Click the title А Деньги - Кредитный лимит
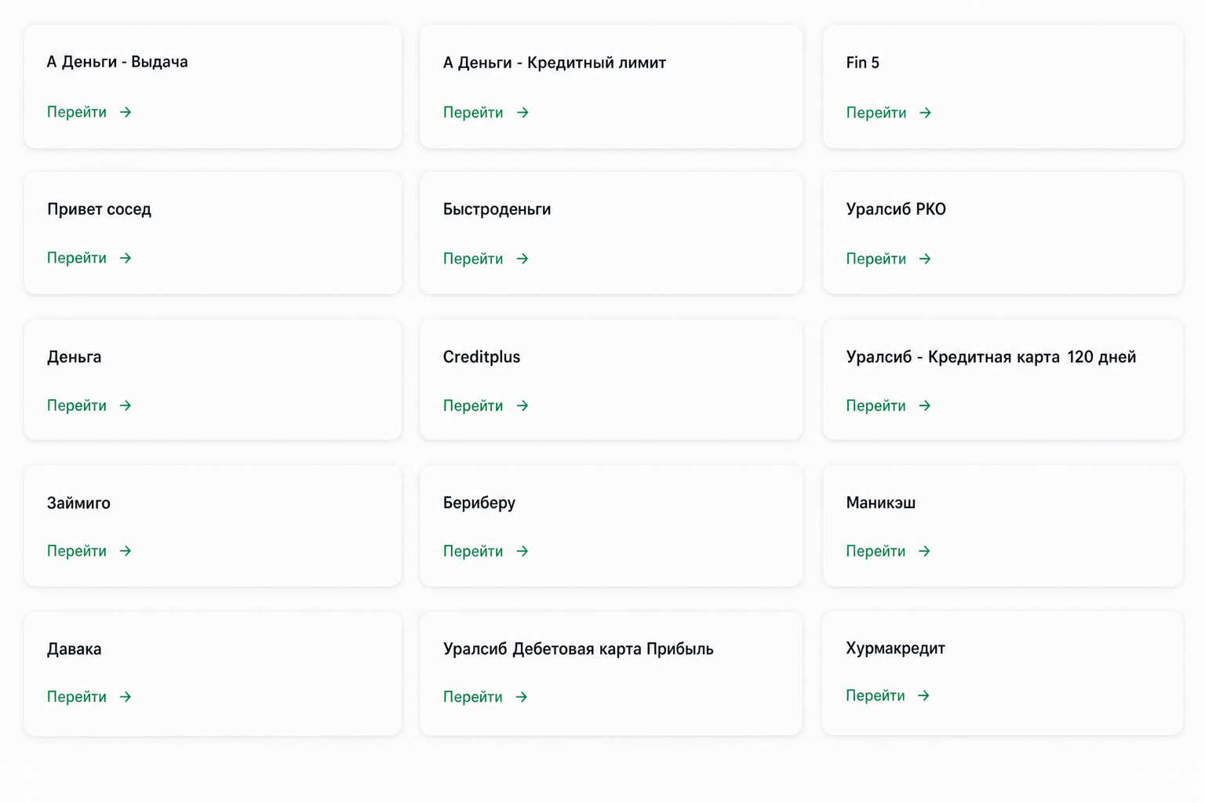Image resolution: width=1205 pixels, height=803 pixels. (555, 63)
